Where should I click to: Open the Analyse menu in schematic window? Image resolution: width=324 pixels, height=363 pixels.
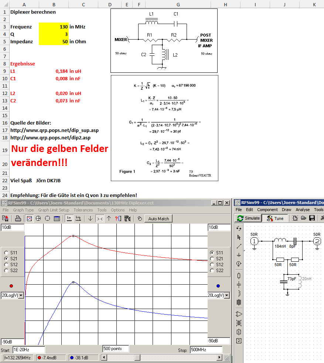[x=303, y=210]
